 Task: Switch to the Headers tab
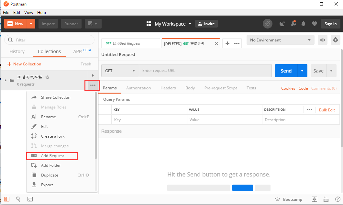(x=168, y=88)
